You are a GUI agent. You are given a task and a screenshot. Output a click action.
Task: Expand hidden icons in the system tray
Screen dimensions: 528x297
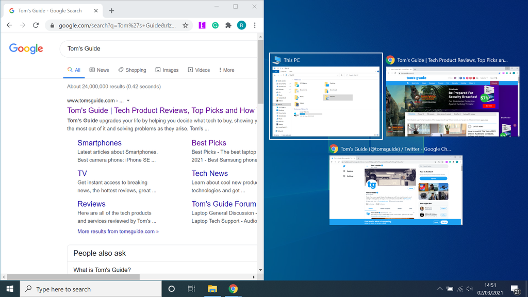(440, 289)
